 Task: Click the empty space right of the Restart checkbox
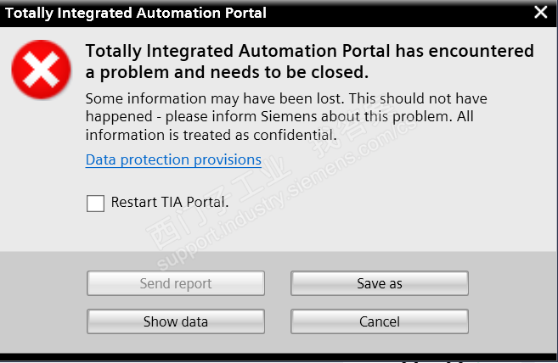pos(382,204)
